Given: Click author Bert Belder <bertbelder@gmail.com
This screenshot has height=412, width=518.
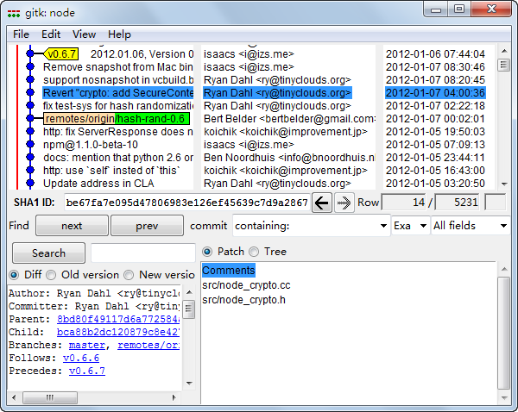Looking at the screenshot, I should tap(289, 119).
